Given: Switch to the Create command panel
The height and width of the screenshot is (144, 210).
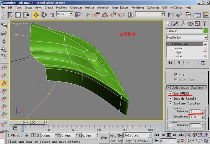Looking at the screenshot, I should pos(168,24).
